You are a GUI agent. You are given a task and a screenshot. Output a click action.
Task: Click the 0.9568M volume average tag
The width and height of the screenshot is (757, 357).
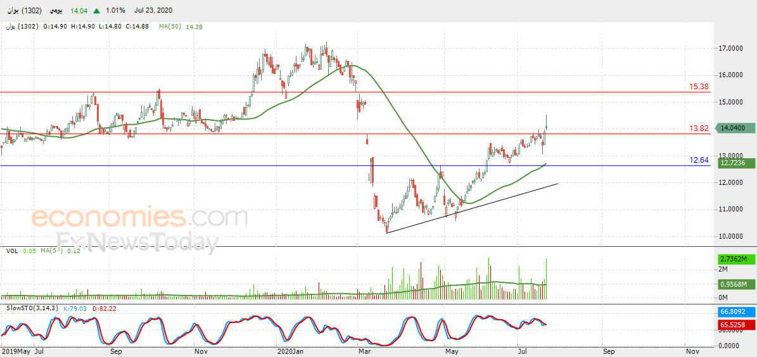tap(733, 284)
